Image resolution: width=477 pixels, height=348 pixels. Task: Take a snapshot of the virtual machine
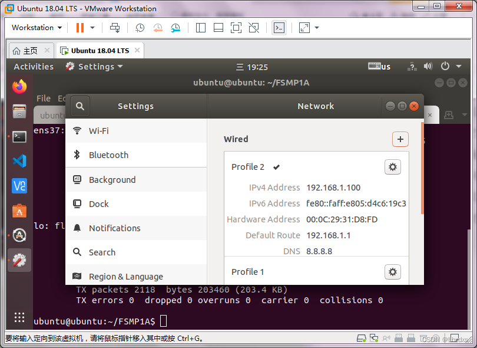click(140, 28)
